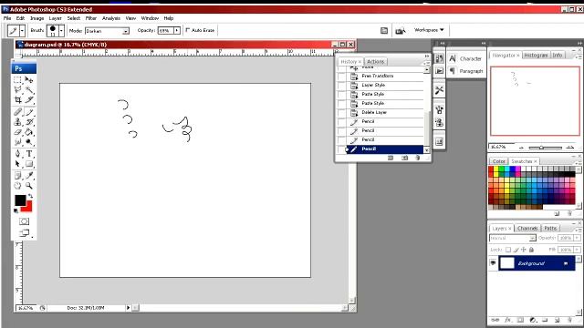Select the Paint Bucket tool
This screenshot has height=328, width=584.
29,131
